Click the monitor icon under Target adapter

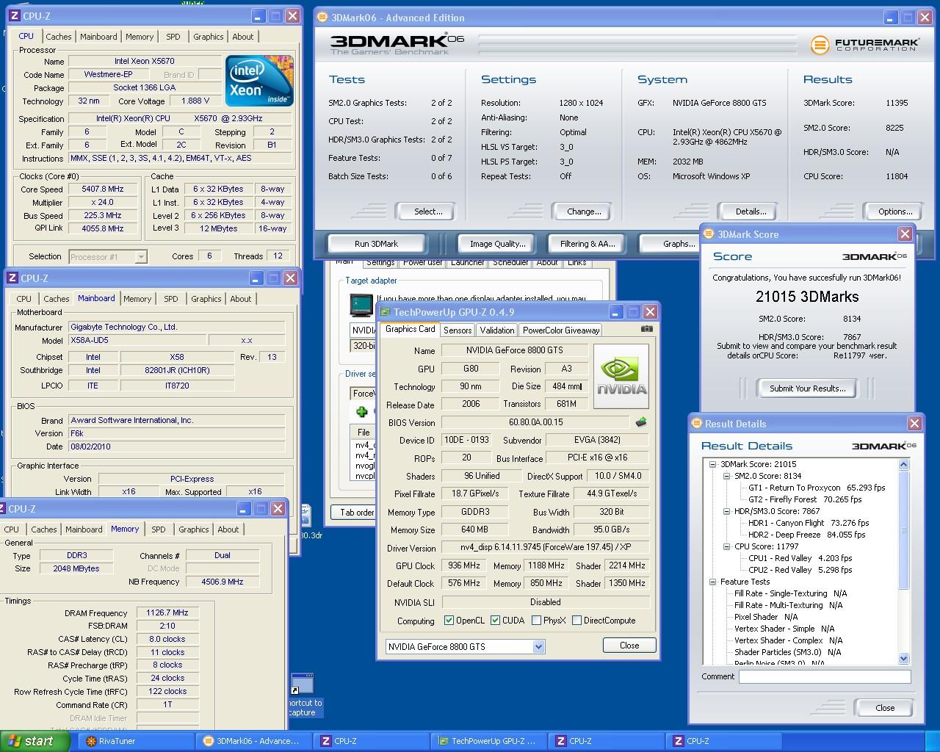tap(361, 304)
